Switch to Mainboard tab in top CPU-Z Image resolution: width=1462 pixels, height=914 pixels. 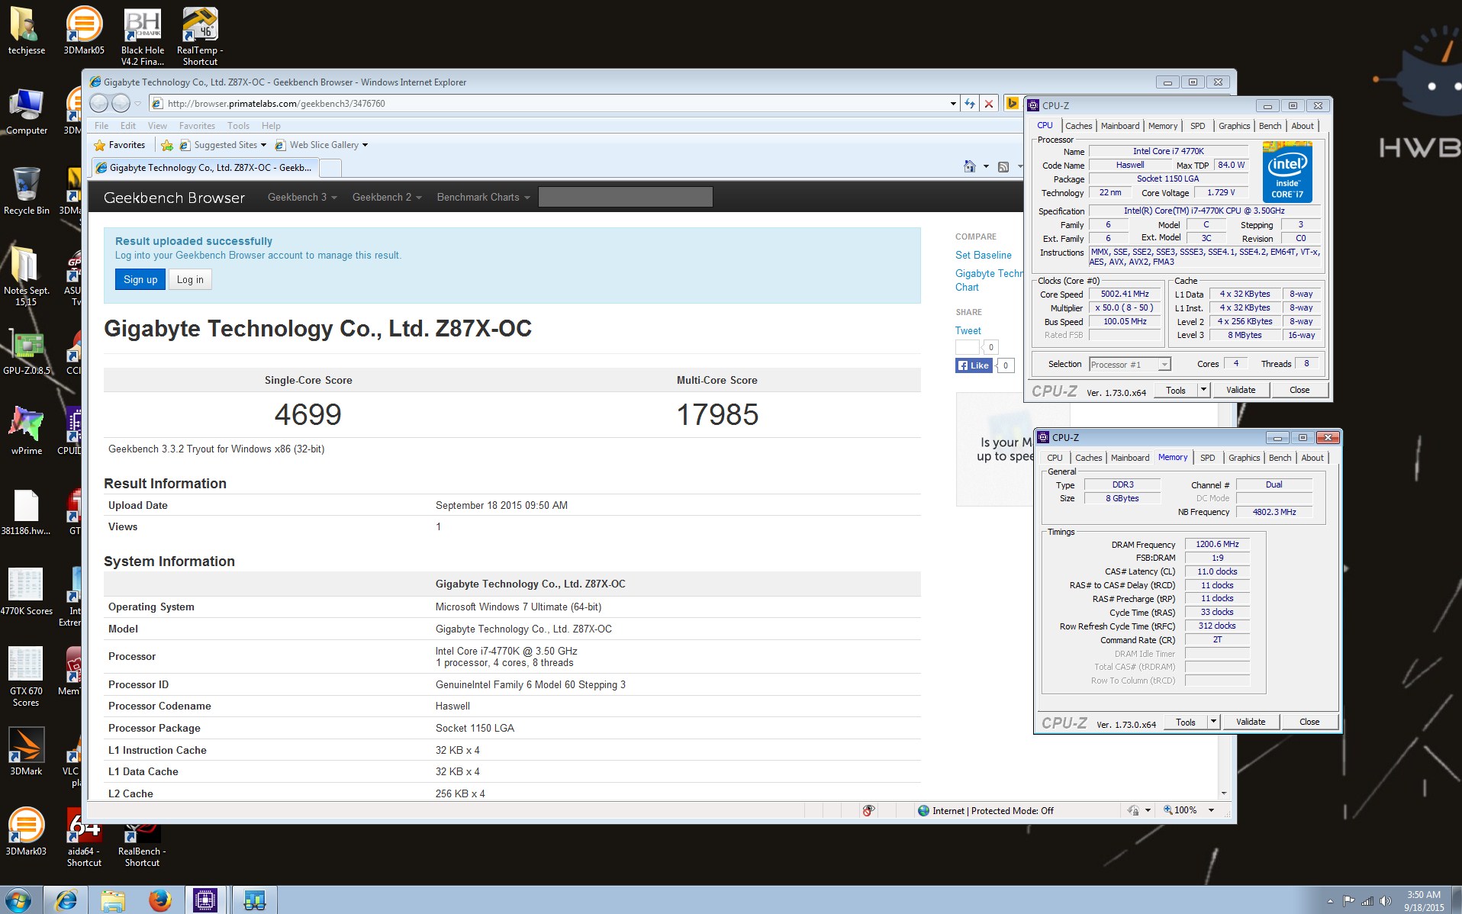coord(1120,126)
